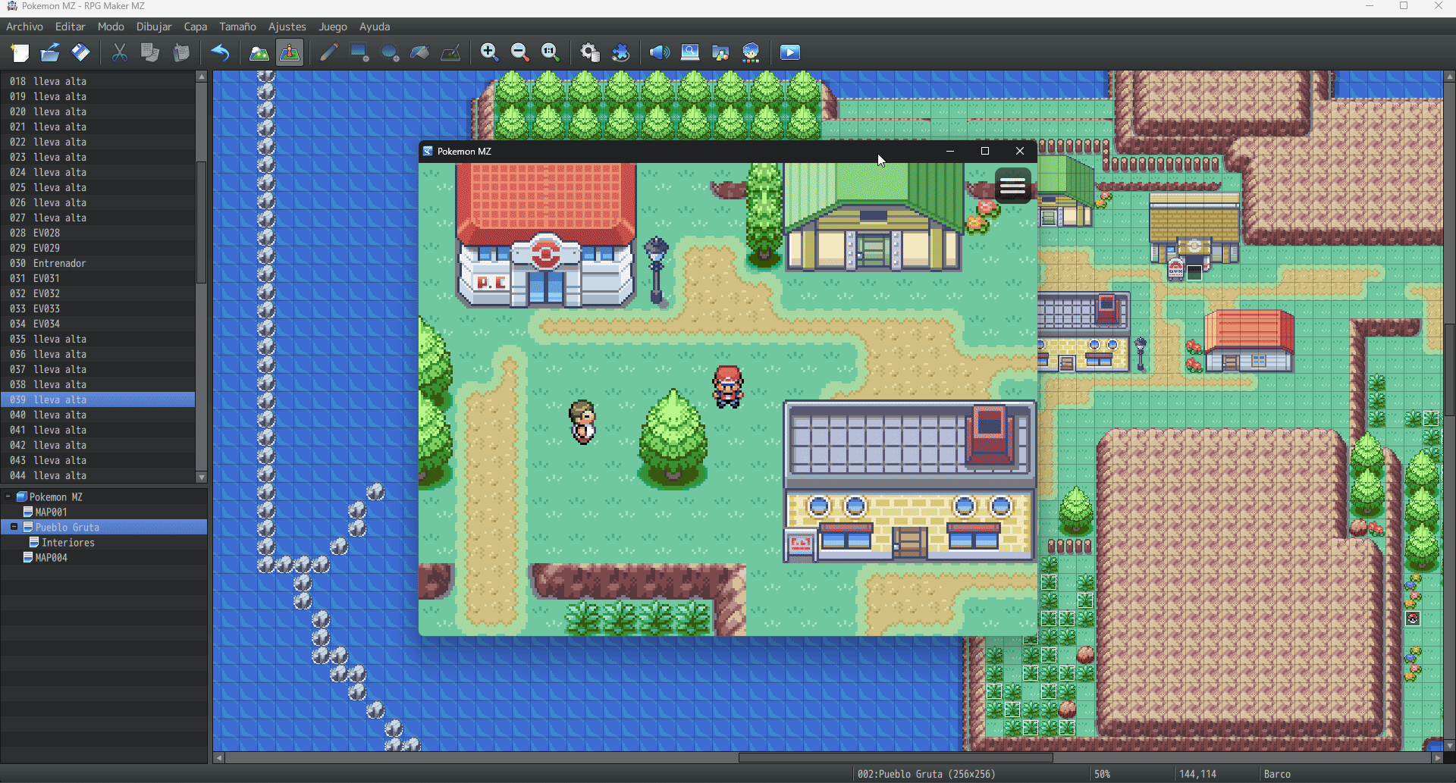Select the Pencil drawing tool
The width and height of the screenshot is (1456, 783).
click(329, 52)
